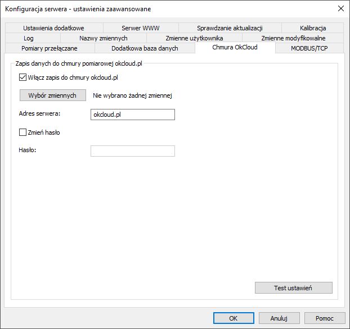
Task: Open the Sprawdzanie aktualizacji tab
Action: (x=230, y=28)
